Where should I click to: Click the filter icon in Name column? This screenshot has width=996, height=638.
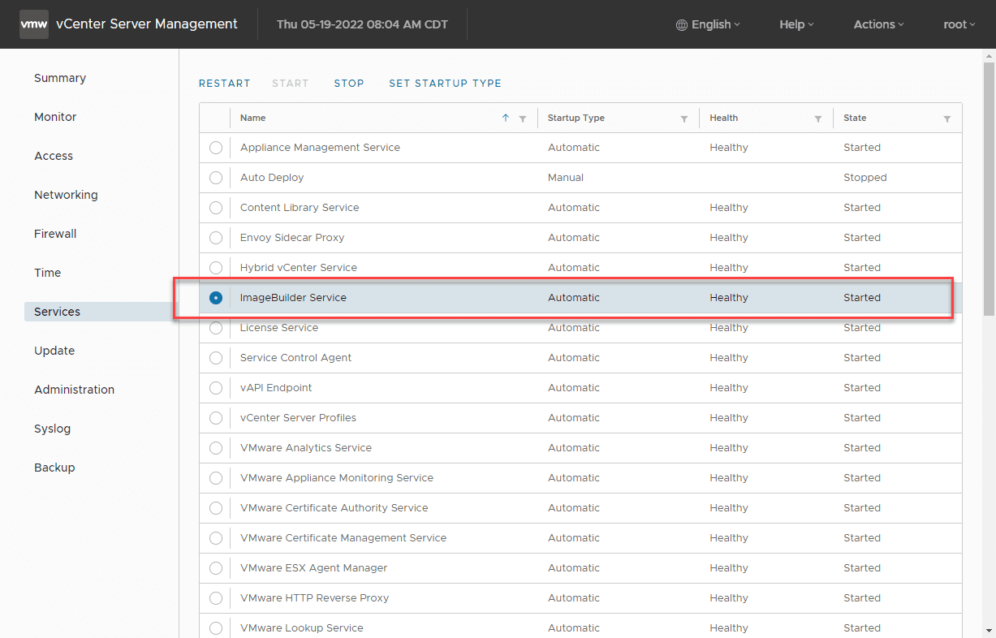[x=523, y=119]
